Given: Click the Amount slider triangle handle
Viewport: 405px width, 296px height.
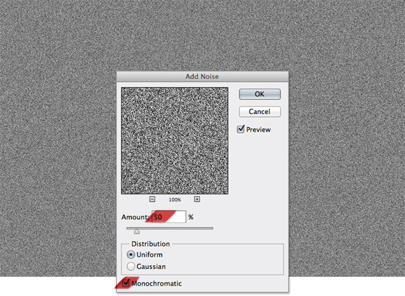Looking at the screenshot, I should point(137,231).
